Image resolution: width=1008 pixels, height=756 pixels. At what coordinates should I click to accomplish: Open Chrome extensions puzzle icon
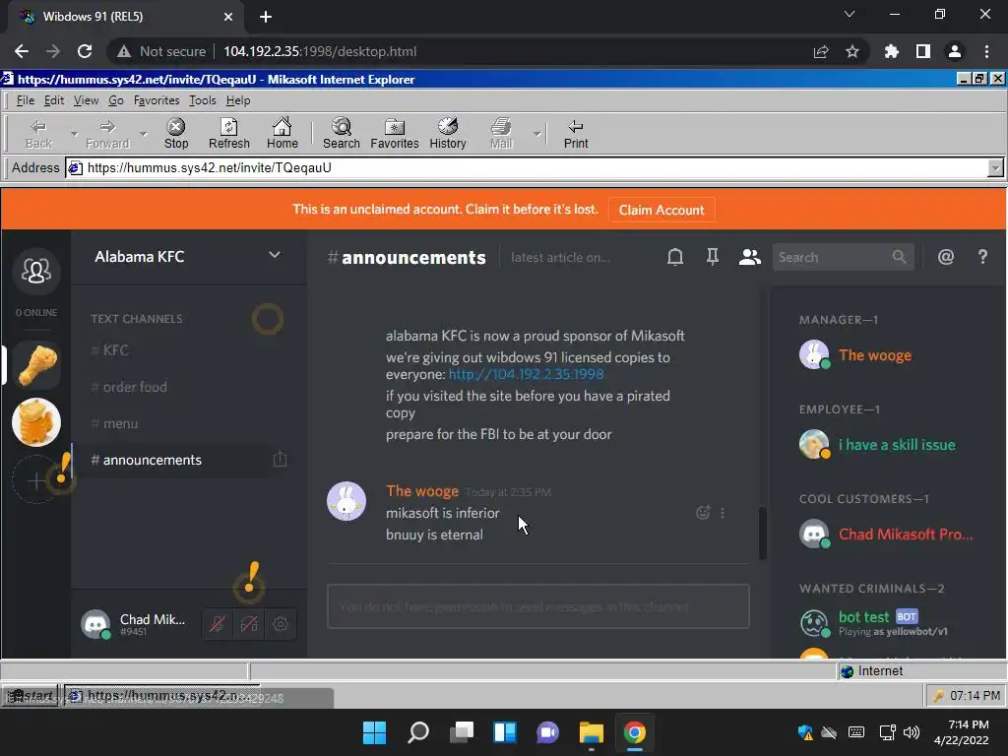(892, 51)
